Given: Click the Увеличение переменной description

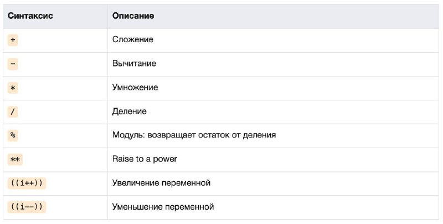Looking at the screenshot, I should [x=161, y=183].
